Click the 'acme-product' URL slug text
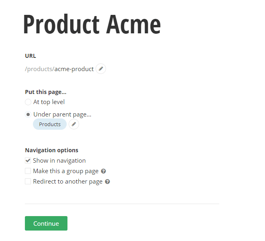Screen dimensions: 265x241 (x=74, y=69)
